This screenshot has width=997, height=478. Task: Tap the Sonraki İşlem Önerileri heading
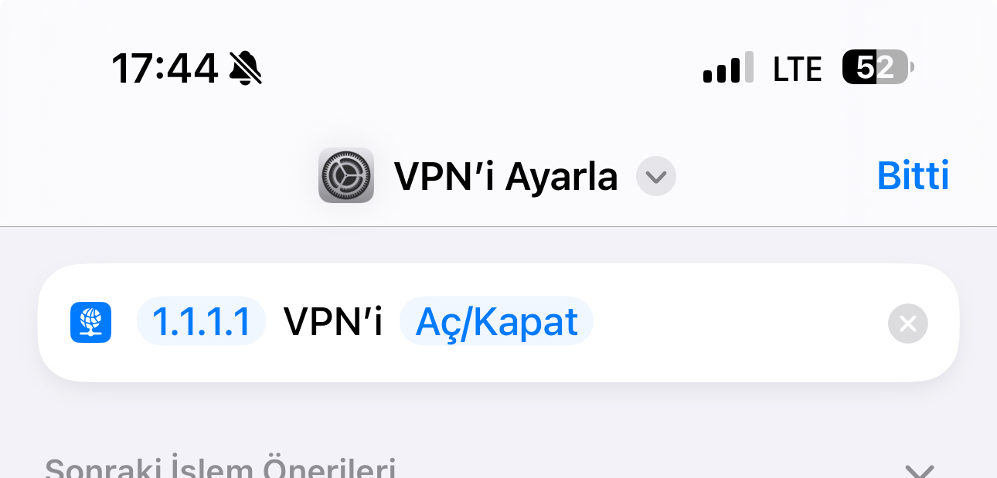221,468
